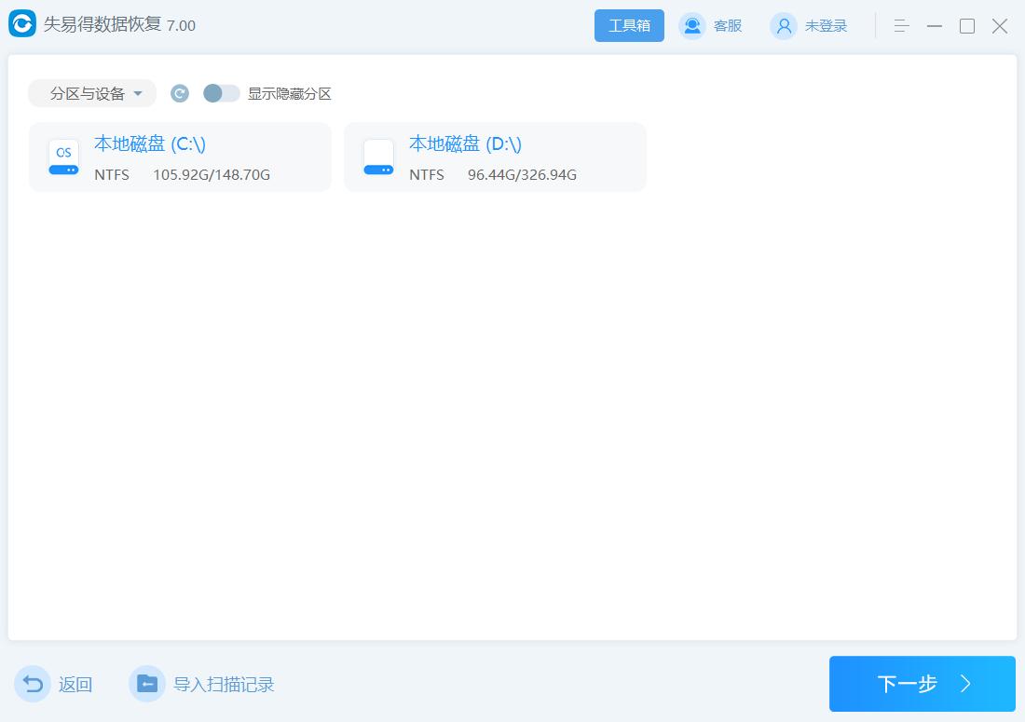Image resolution: width=1025 pixels, height=722 pixels.
Task: Click the 失易得 app logo icon
Action: coord(24,26)
